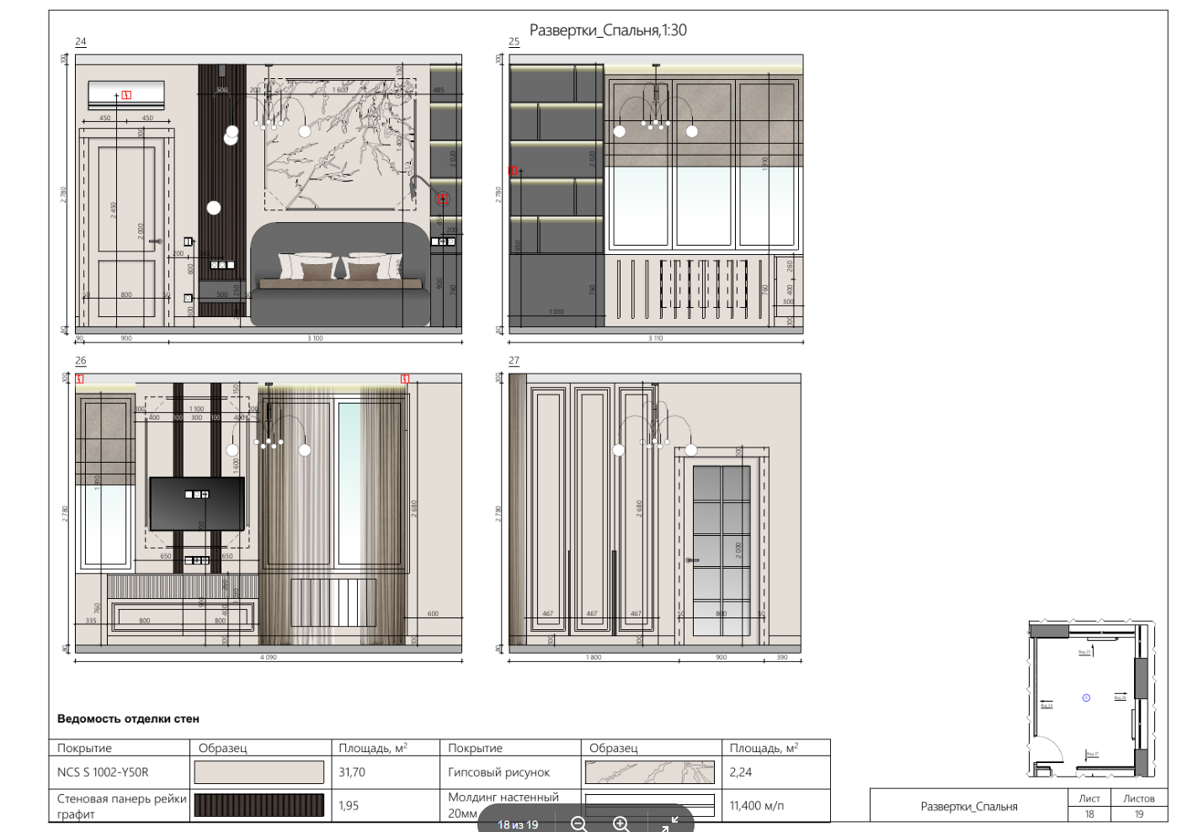
Task: Click the glazed door in elevation 27
Action: [x=723, y=551]
